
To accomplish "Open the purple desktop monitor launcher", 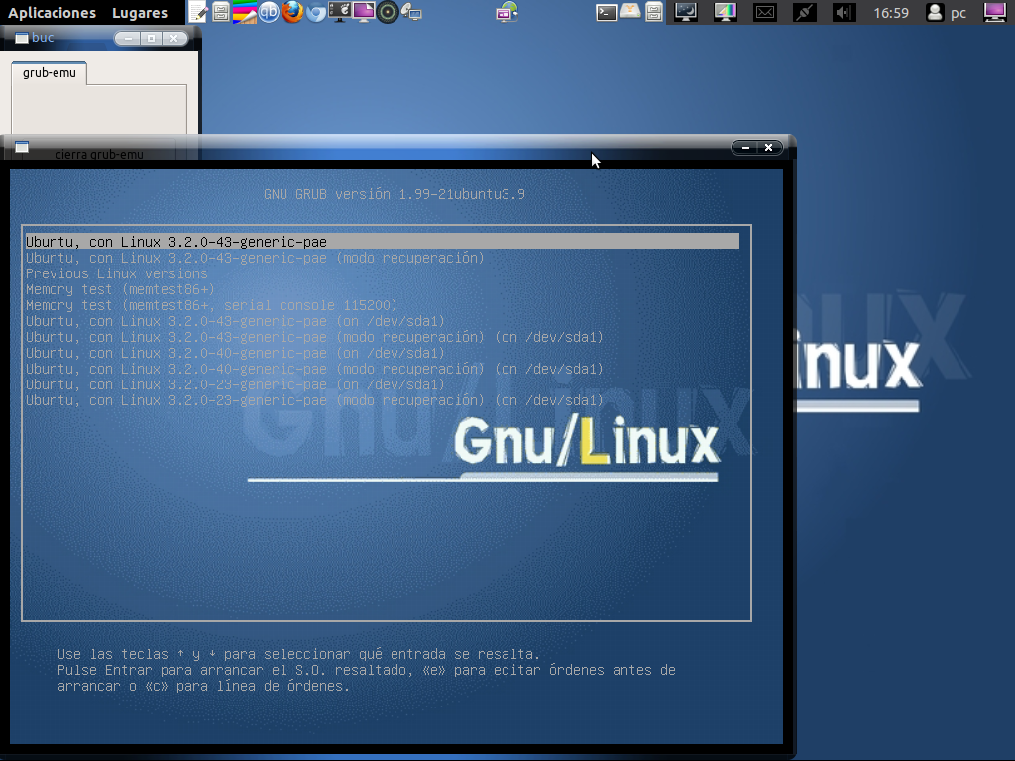I will pos(364,12).
